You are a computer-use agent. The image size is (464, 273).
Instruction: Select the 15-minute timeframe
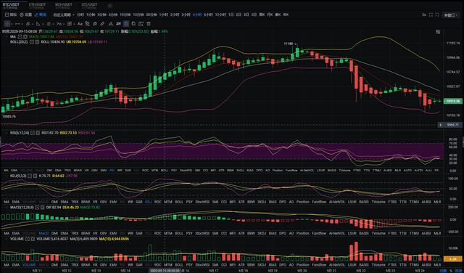[x=138, y=15]
